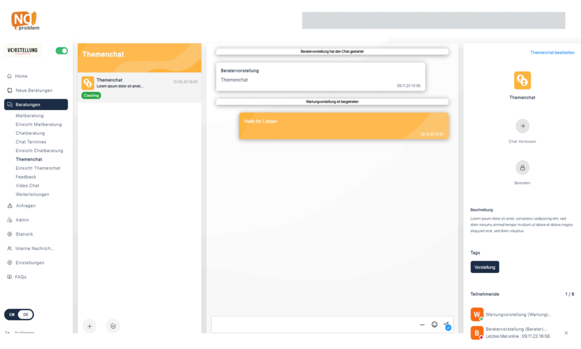Open the three-dot options in message box

[422, 325]
